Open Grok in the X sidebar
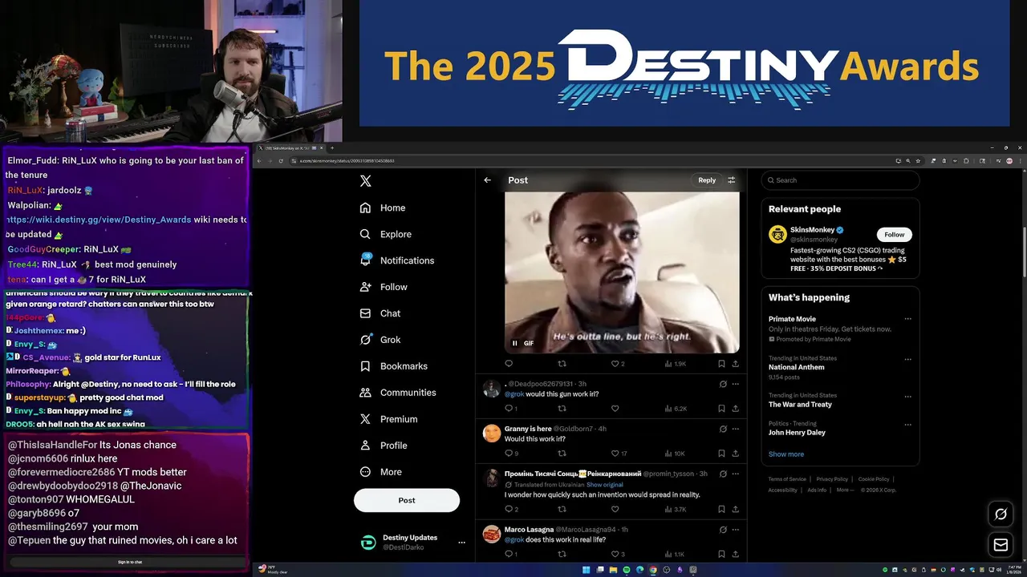Image resolution: width=1027 pixels, height=577 pixels. [x=380, y=340]
